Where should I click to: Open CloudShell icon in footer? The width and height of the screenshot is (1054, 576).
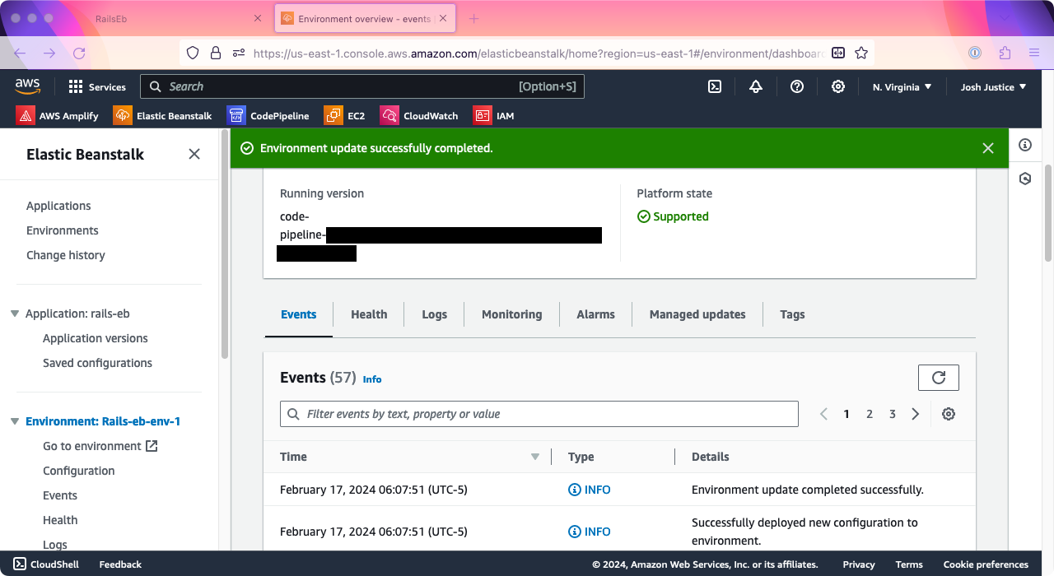pos(19,564)
